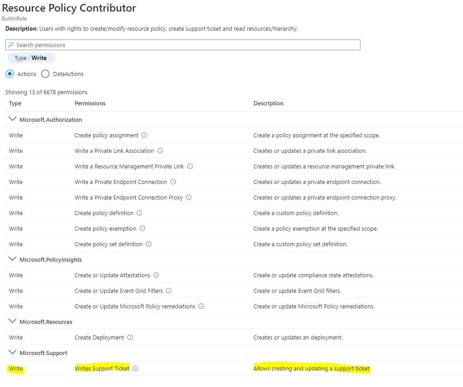Open info icon for Create policy exemption
463x387 pixels.
tap(142, 228)
